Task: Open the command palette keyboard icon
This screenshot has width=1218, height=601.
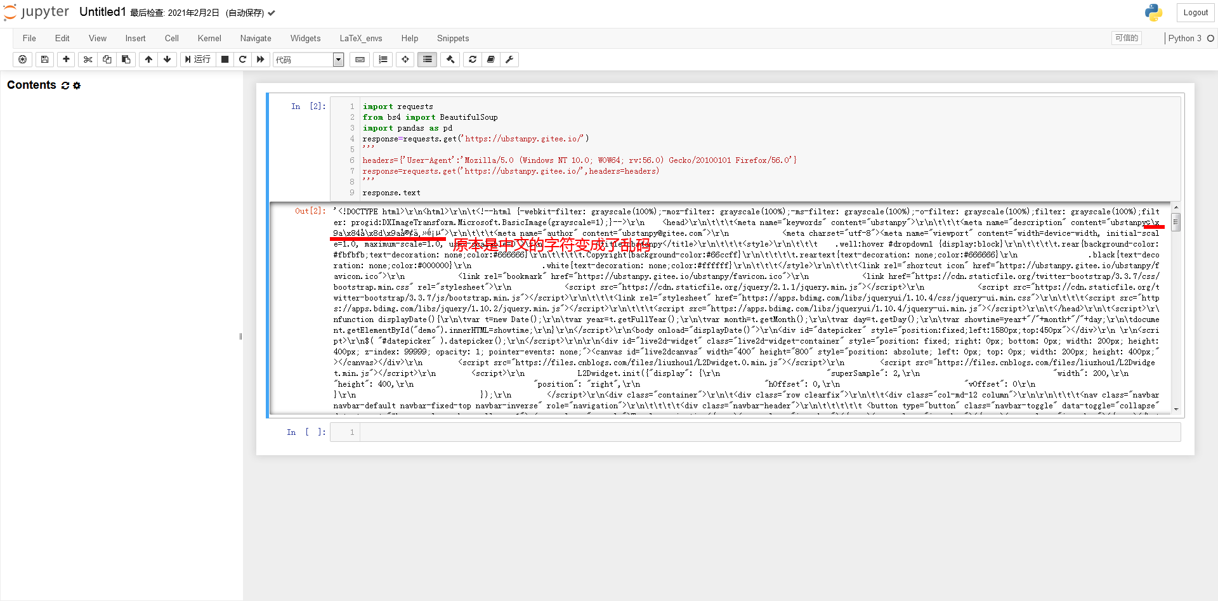Action: [360, 60]
